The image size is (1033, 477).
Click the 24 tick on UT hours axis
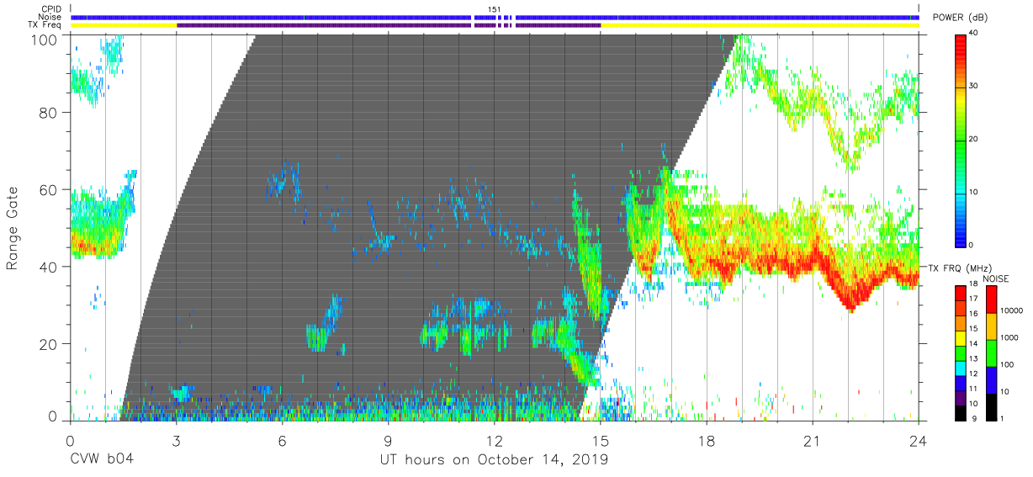919,440
